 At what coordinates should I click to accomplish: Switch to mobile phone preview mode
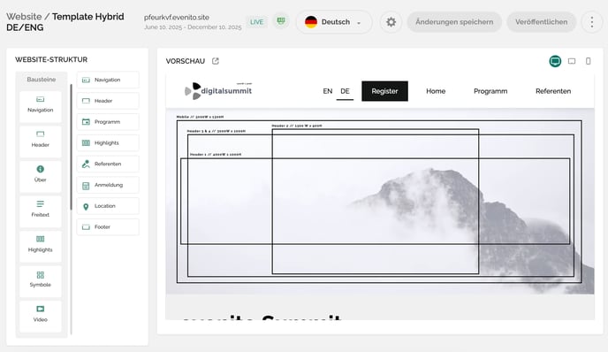point(589,61)
